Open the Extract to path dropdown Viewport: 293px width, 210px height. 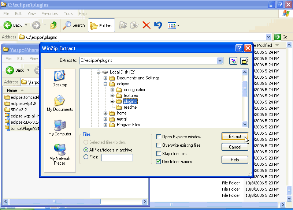[x=220, y=61]
